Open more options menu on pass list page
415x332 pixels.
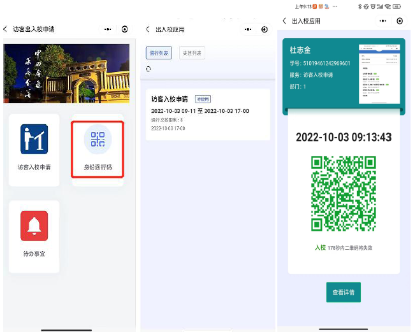(x=248, y=29)
